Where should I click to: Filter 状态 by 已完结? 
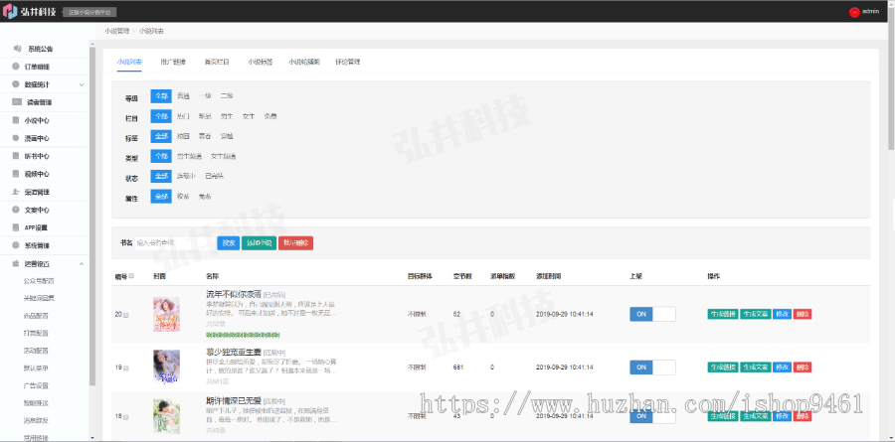[x=214, y=176]
